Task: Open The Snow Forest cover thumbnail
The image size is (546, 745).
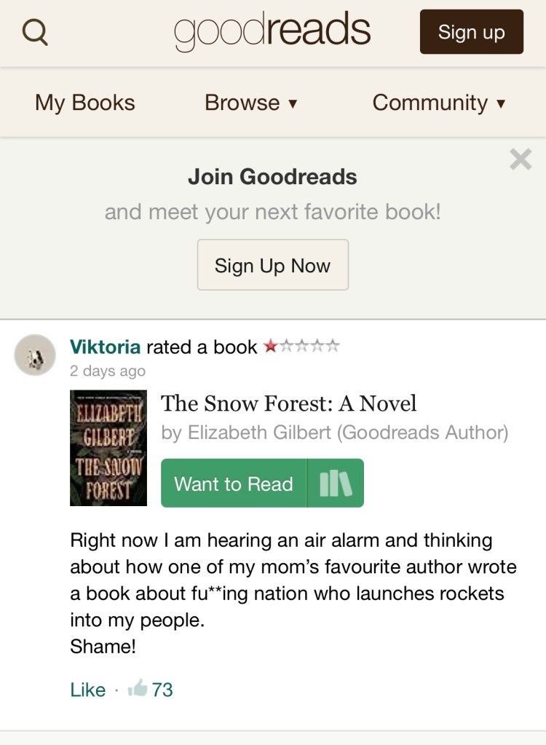Action: point(108,448)
